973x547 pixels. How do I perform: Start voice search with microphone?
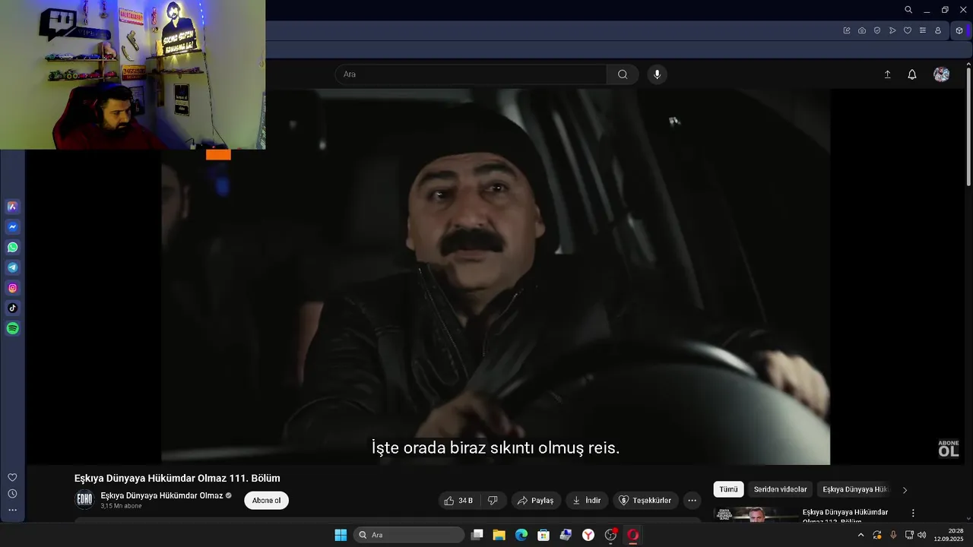click(x=658, y=74)
